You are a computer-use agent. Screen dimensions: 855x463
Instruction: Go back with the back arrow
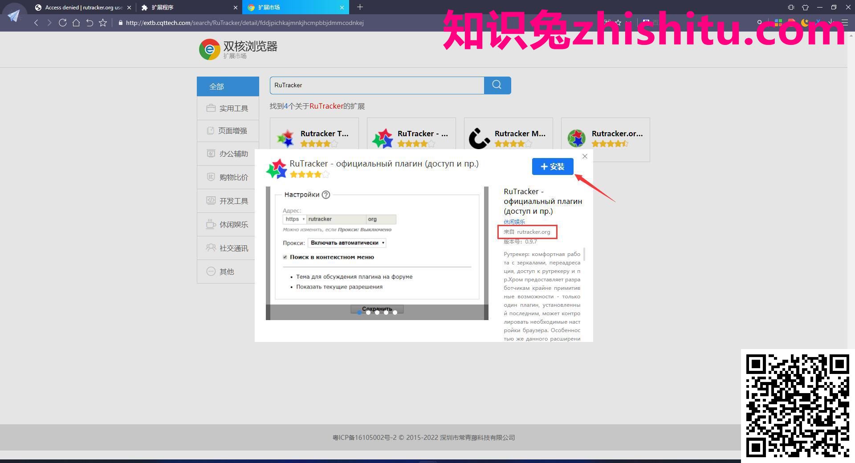pyautogui.click(x=36, y=23)
